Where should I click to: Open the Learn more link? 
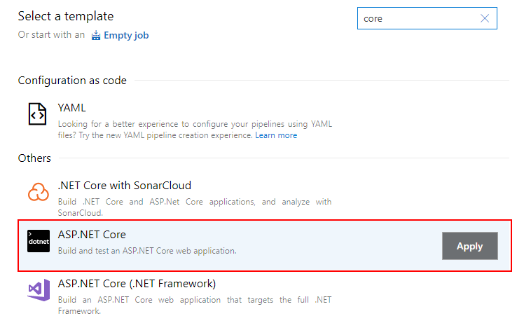coord(276,135)
